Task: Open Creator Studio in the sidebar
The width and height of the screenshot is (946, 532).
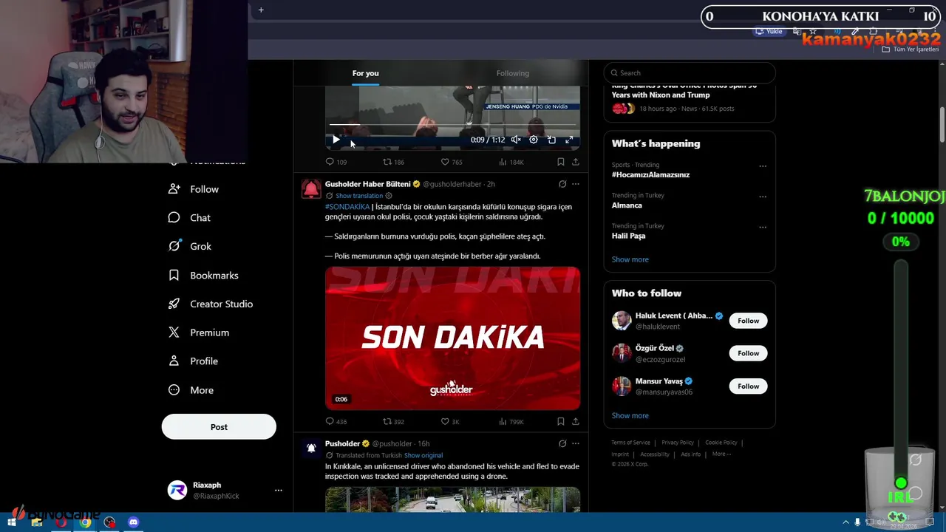Action: [x=211, y=304]
